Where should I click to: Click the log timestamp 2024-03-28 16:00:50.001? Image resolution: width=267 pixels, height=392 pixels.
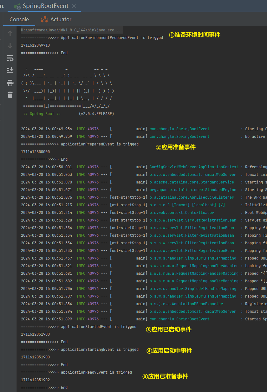pyautogui.click(x=46, y=167)
